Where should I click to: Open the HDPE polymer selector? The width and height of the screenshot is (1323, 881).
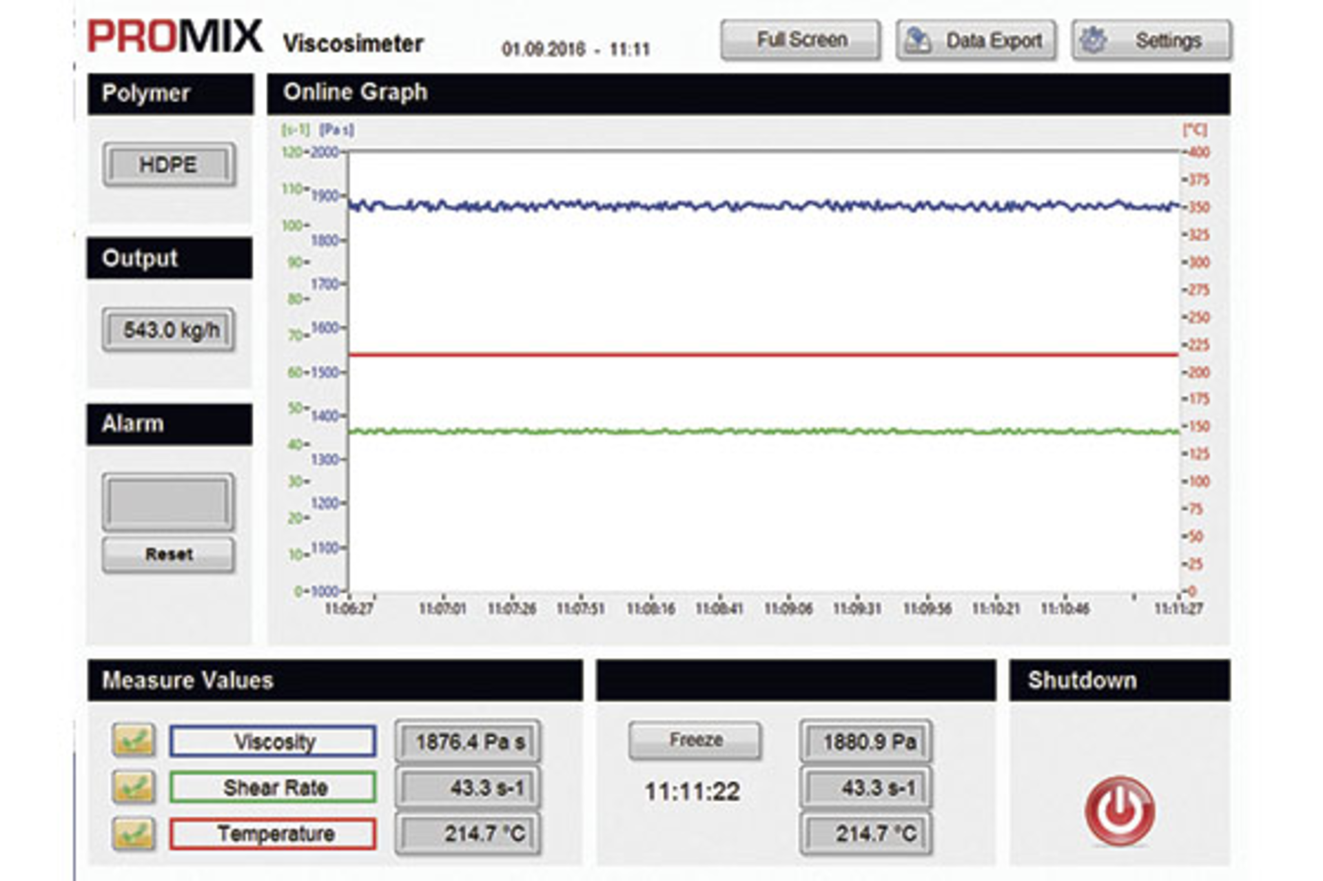[x=167, y=165]
